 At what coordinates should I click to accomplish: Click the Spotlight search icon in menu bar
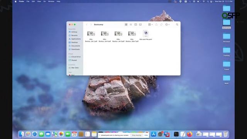pos(208,2)
